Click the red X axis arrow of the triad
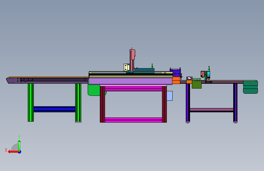264x171 pixels. pos(13,152)
